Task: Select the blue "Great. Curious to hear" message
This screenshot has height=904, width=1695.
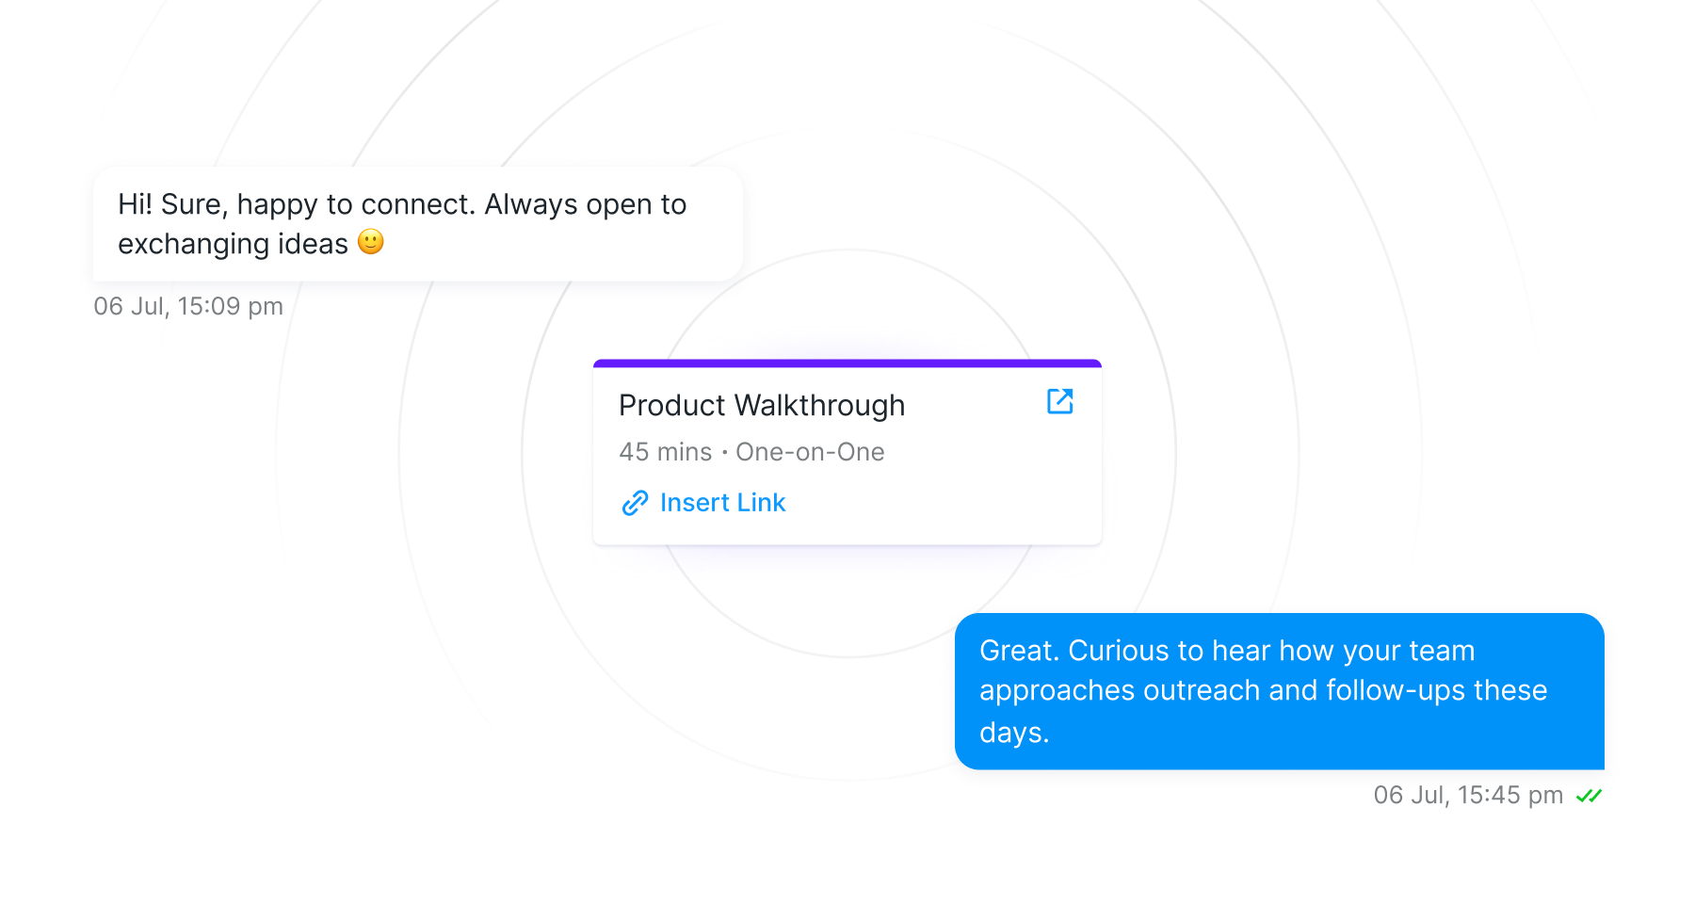Action: click(1279, 691)
